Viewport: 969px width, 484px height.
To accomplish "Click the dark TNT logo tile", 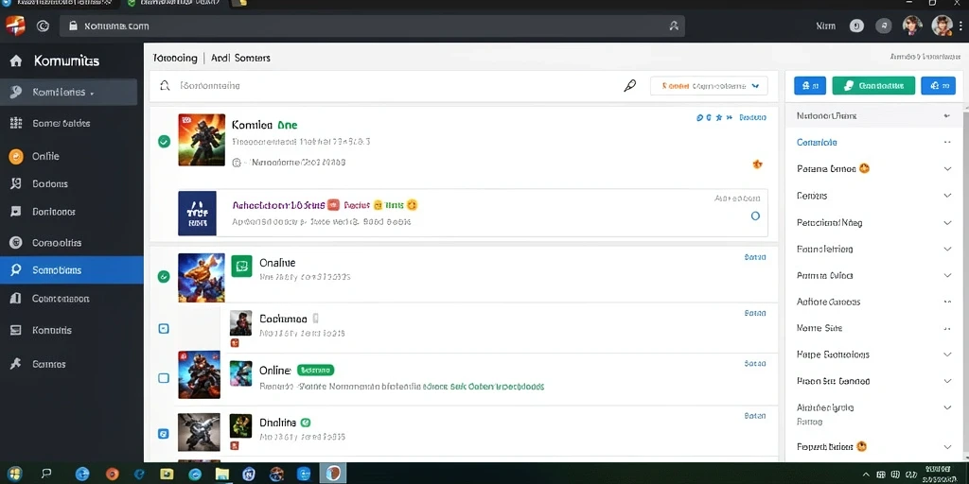I will [x=197, y=213].
